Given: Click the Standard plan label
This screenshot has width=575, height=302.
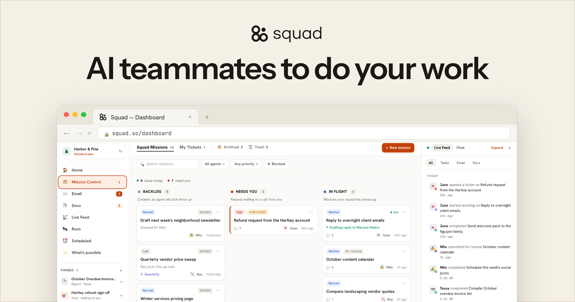Looking at the screenshot, I should pos(84,154).
